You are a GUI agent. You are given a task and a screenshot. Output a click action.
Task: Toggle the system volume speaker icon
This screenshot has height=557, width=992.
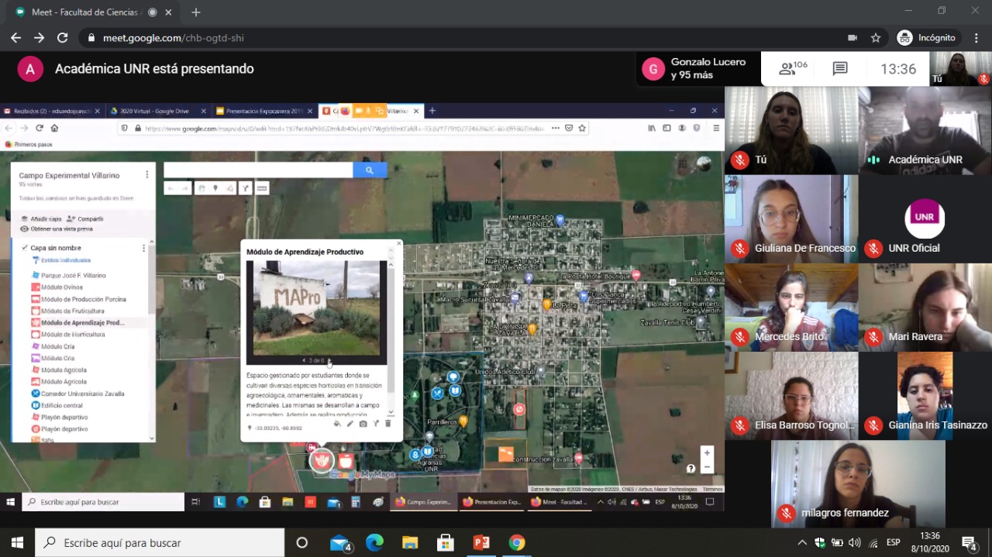855,542
